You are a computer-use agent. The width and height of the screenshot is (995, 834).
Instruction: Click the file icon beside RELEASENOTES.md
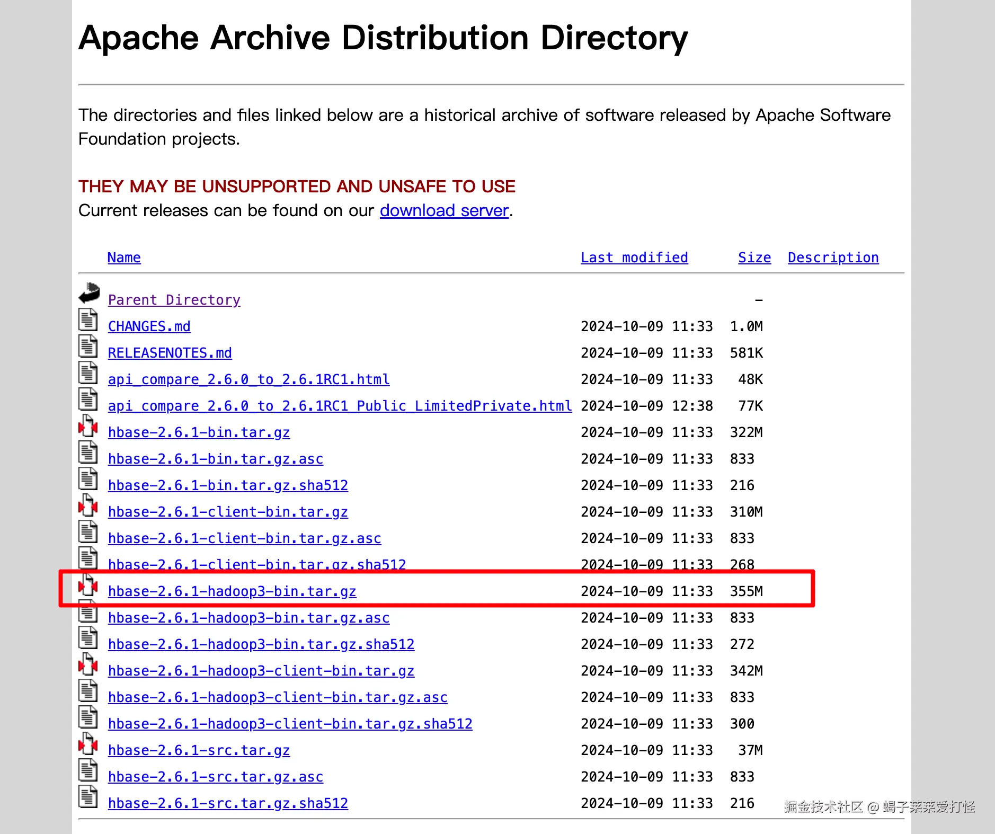tap(88, 346)
